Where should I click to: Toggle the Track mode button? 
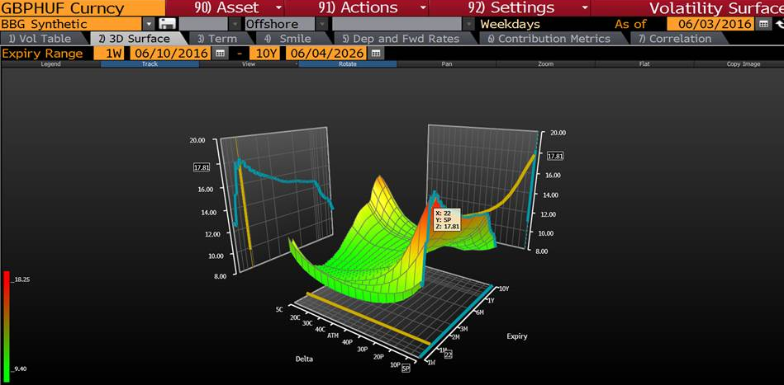[x=150, y=63]
